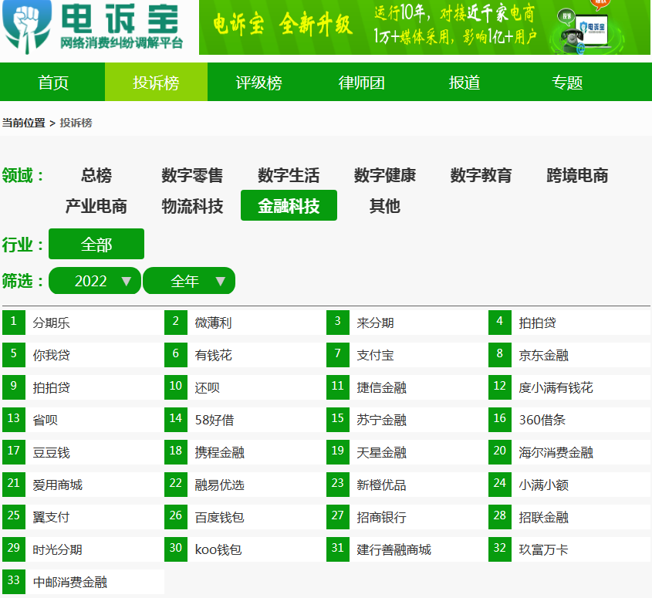652x598 pixels.
Task: Visit the 专题 navigation tab
Action: point(567,82)
